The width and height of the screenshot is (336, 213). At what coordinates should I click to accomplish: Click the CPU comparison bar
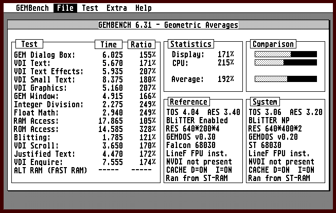[x=286, y=62]
